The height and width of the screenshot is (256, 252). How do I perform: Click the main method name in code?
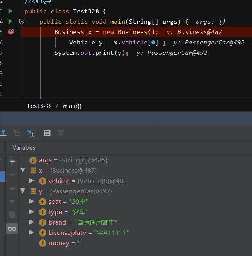coord(118,22)
